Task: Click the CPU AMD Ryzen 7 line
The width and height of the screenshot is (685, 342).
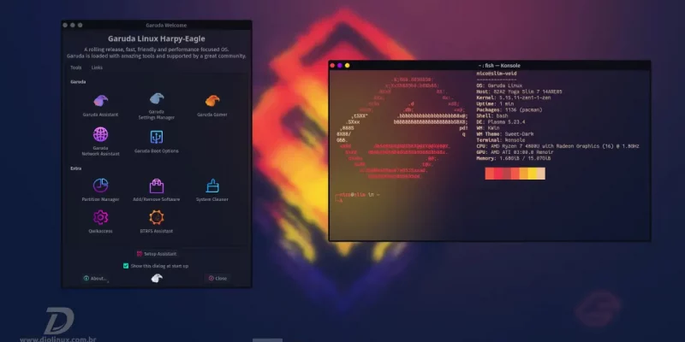Action: click(x=558, y=146)
